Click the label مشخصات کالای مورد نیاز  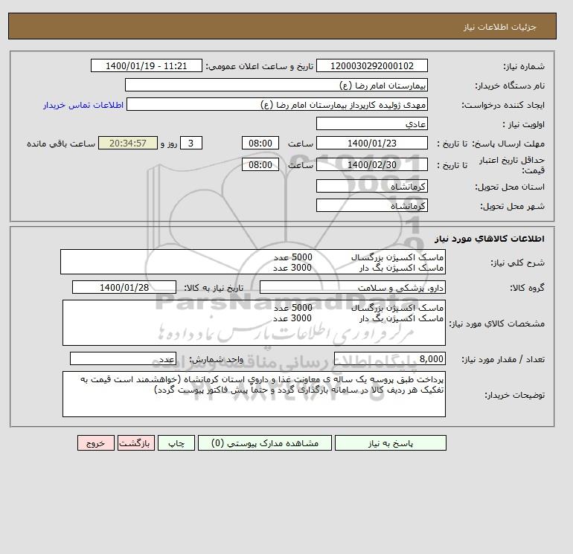click(x=497, y=323)
